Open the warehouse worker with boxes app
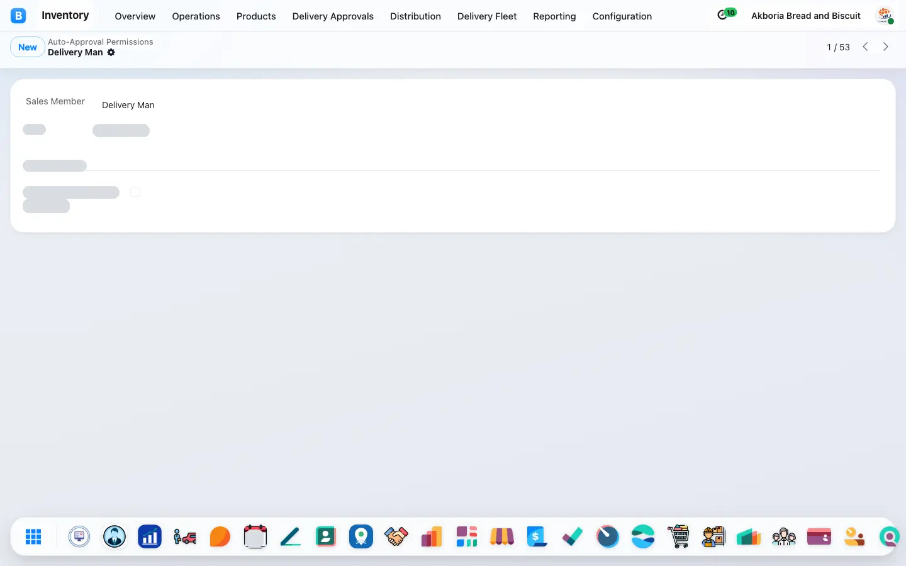906x566 pixels. coord(713,536)
